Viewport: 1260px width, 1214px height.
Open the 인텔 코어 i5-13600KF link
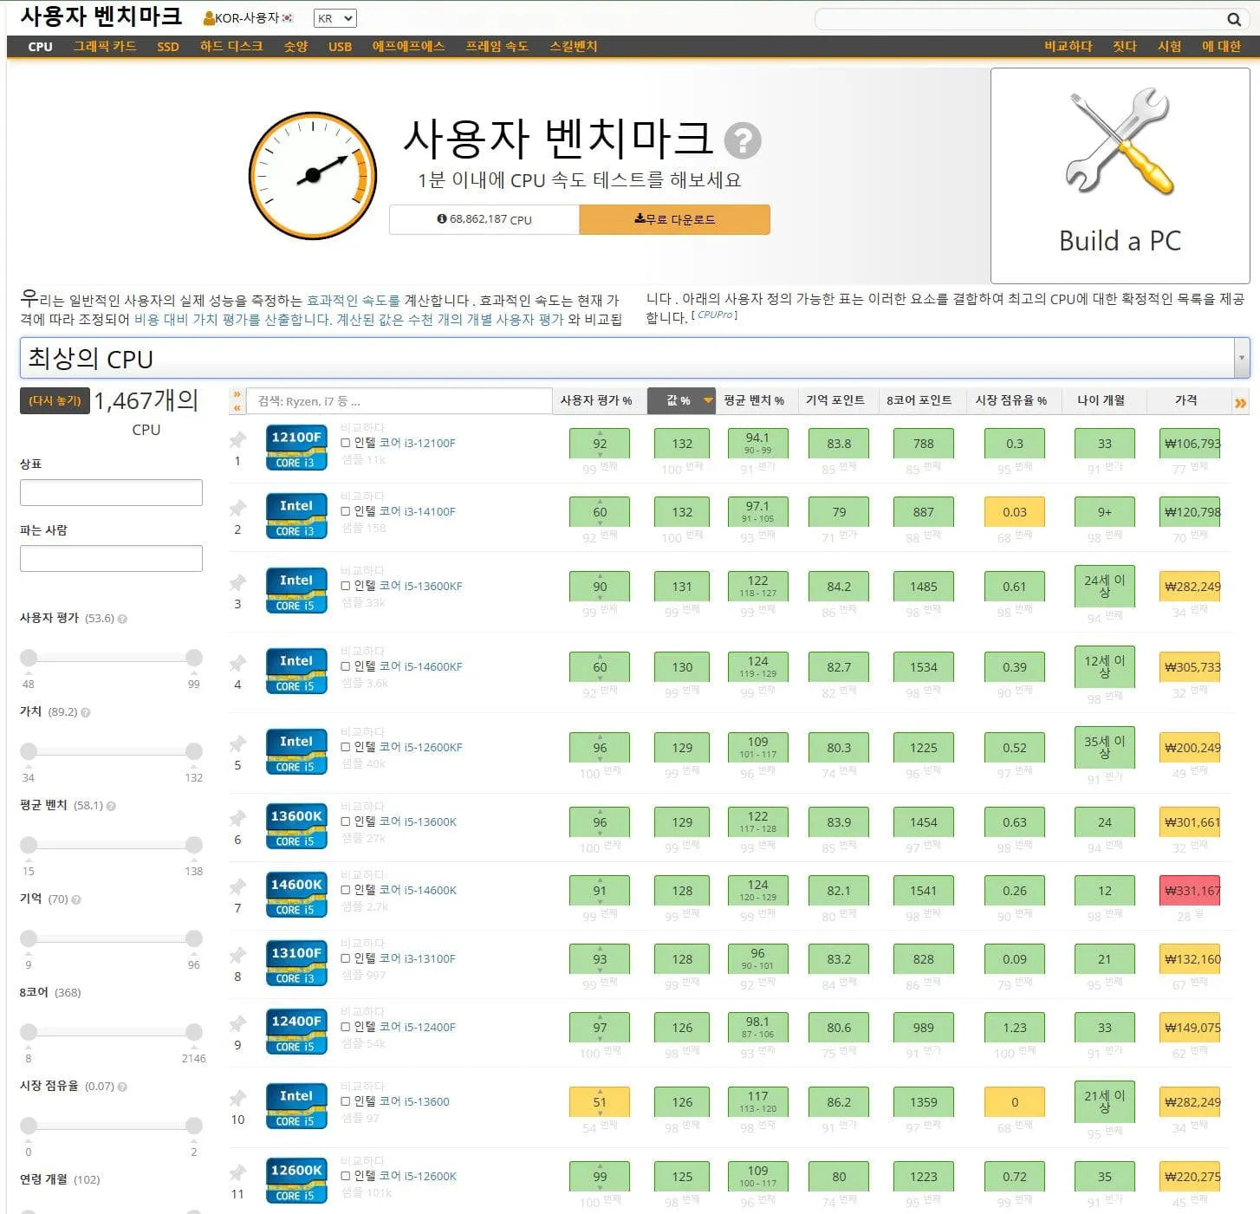(408, 586)
